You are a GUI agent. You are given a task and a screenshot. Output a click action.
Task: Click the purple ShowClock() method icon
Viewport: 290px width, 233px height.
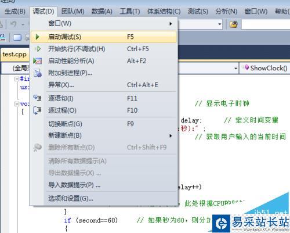point(246,67)
